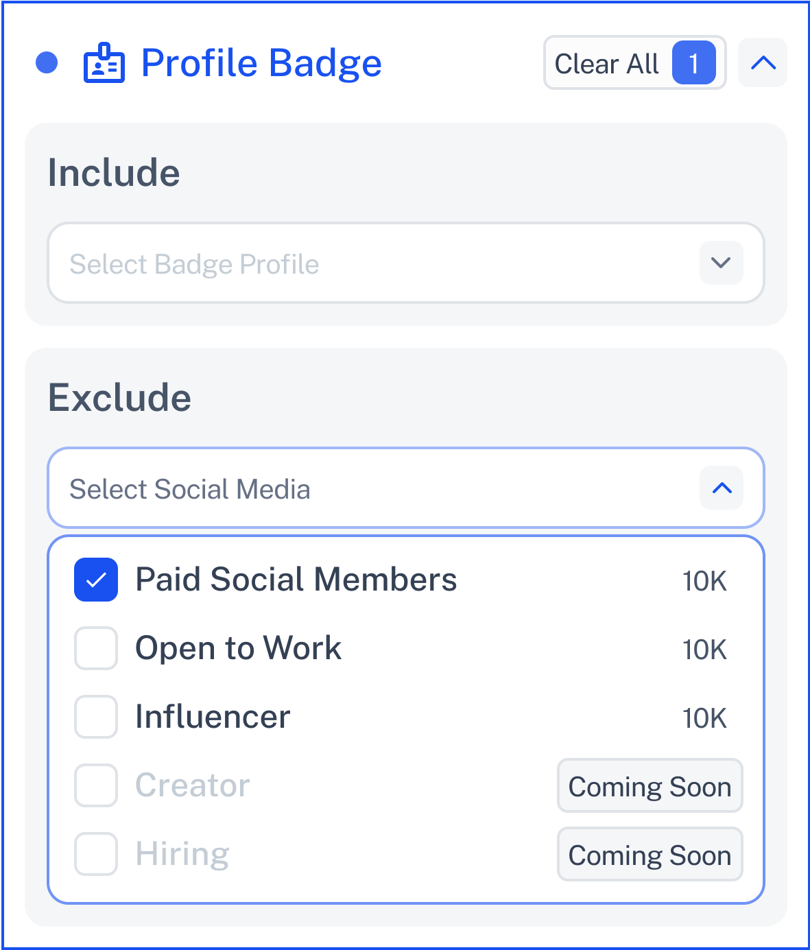This screenshot has height=950, width=810.
Task: Click the Select Social Media field
Action: [405, 488]
